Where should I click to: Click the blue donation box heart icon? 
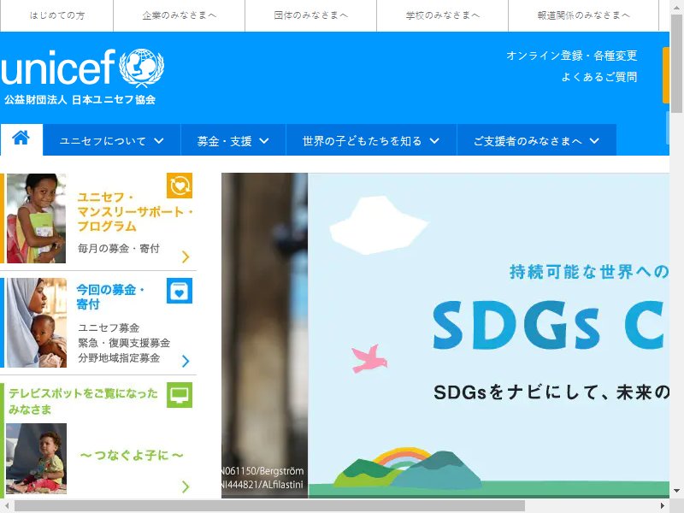coord(180,291)
